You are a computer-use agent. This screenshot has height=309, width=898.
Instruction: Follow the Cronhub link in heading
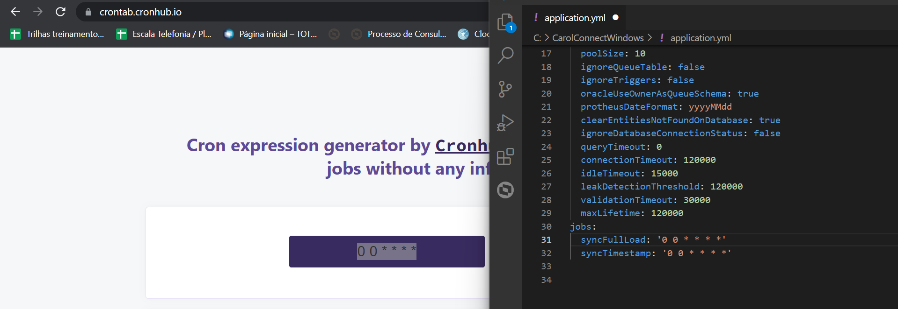coord(462,146)
